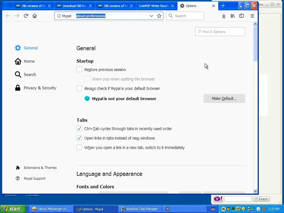Open the Downloads arrow in toolbar
Viewport: 284px width, 213px height.
pyautogui.click(x=224, y=16)
